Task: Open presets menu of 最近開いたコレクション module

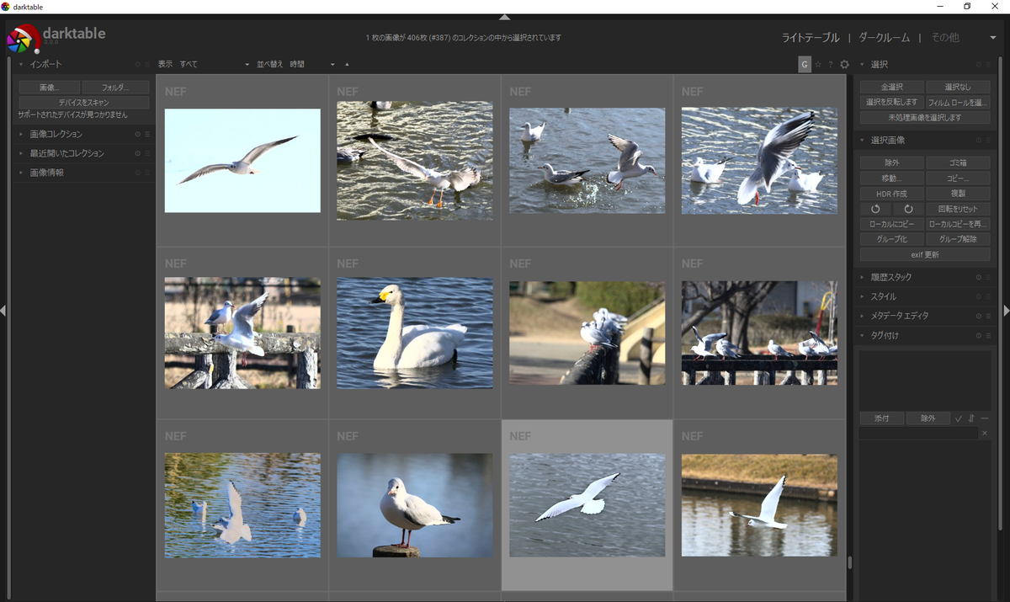Action: click(x=147, y=153)
